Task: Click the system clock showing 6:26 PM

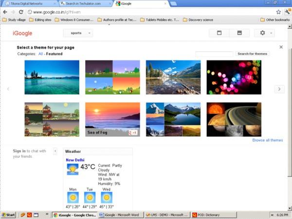Action: click(x=282, y=215)
